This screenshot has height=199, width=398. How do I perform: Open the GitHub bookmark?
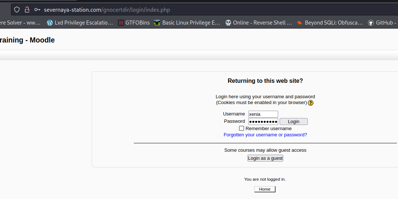tap(382, 23)
